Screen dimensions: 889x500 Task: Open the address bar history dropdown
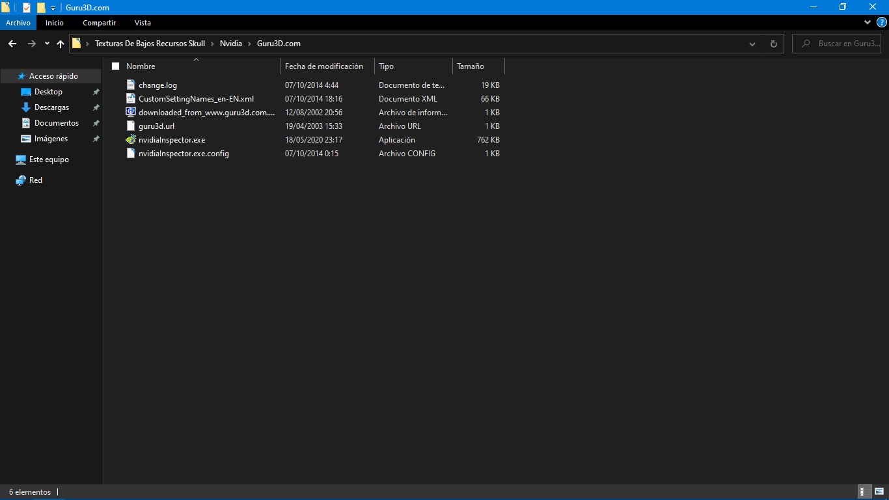(752, 44)
